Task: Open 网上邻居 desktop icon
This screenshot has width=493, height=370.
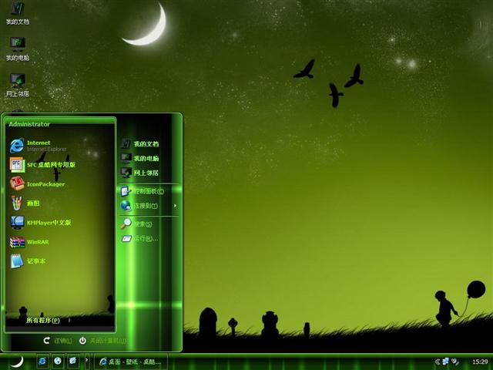Action: pos(18,85)
